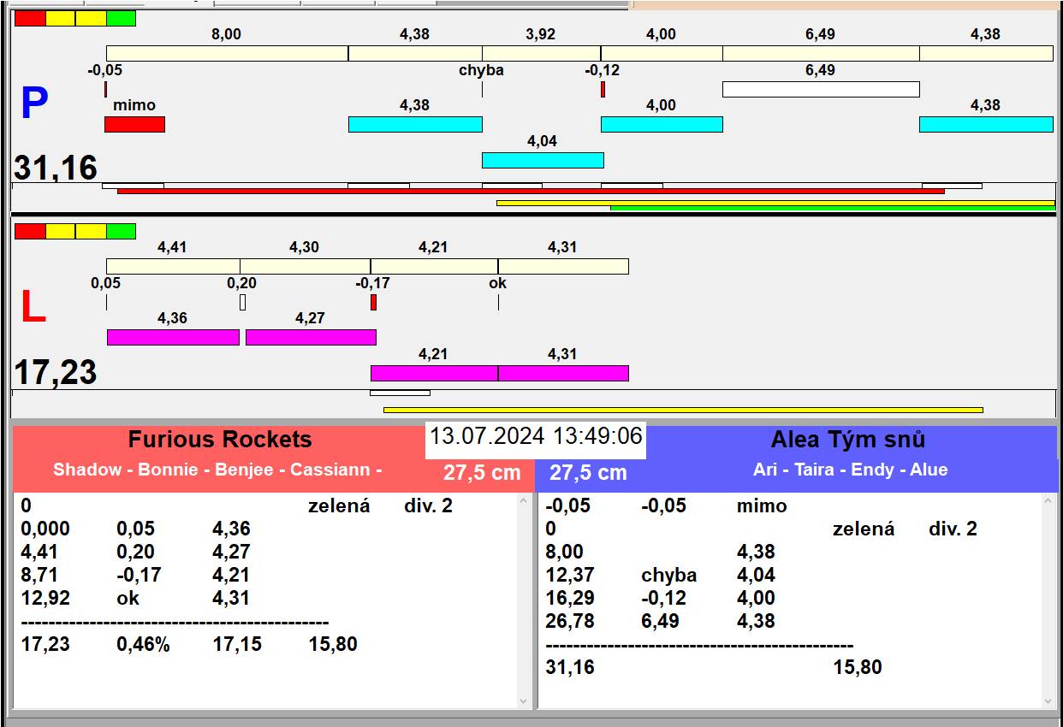The image size is (1063, 727).
Task: Select the magenta 4,36 run bar
Action: 173,337
